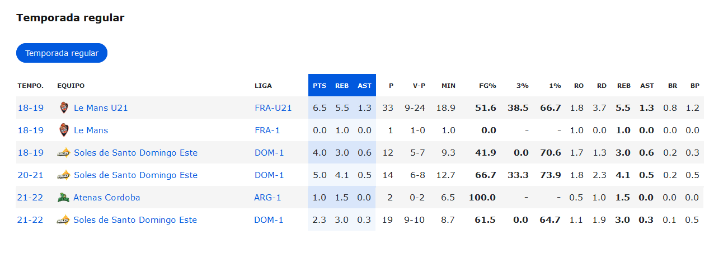The height and width of the screenshot is (257, 728).
Task: Click Soles logo in last row
Action: [x=63, y=220]
